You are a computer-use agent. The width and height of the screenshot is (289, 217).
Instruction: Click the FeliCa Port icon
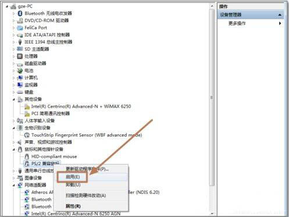[x=20, y=28]
